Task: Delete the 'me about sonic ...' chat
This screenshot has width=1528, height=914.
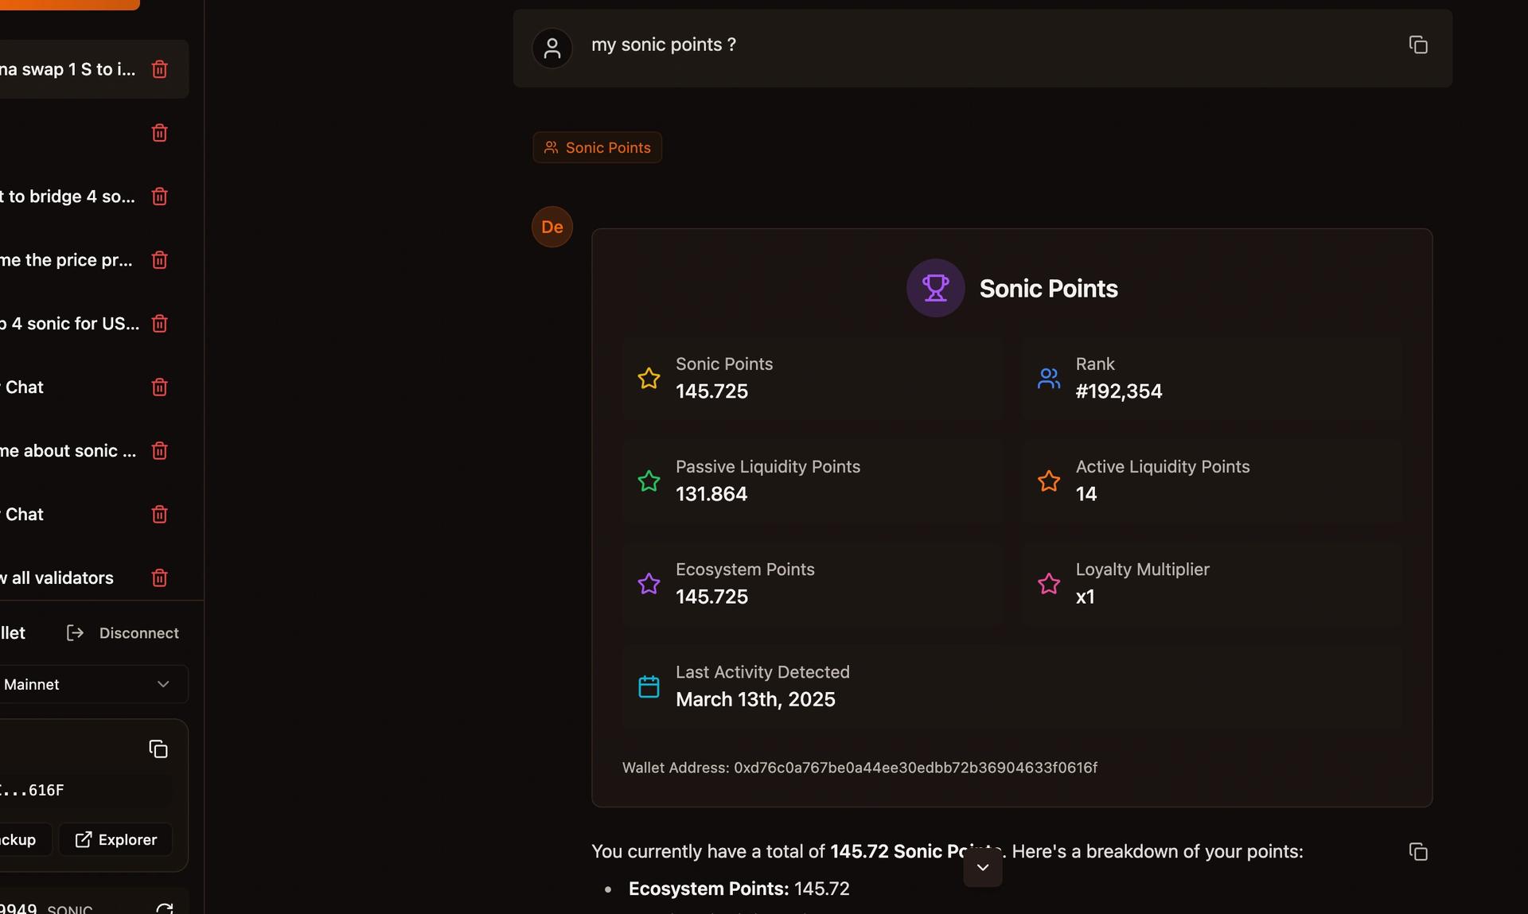Action: point(159,451)
